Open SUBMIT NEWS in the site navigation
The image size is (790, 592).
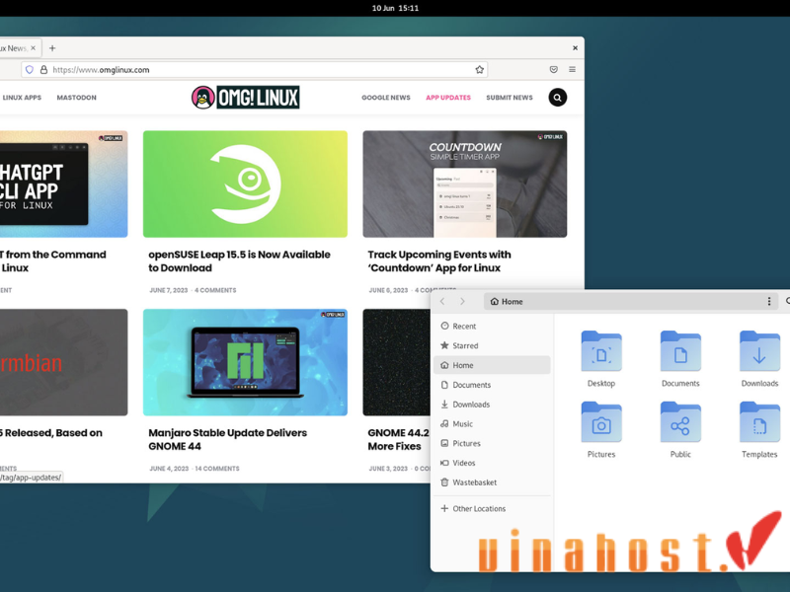(510, 98)
